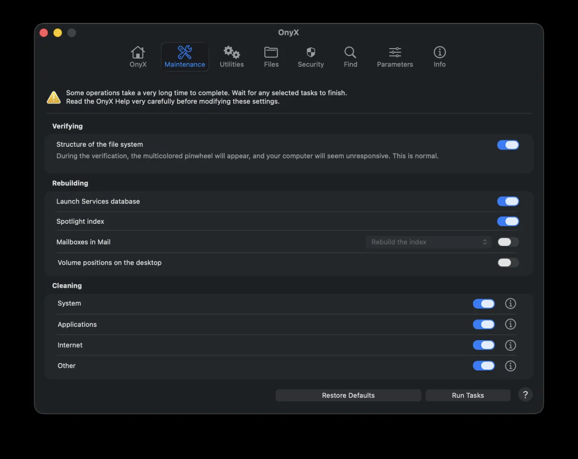Click the yellow warning triangle icon
The width and height of the screenshot is (578, 459).
coord(53,97)
